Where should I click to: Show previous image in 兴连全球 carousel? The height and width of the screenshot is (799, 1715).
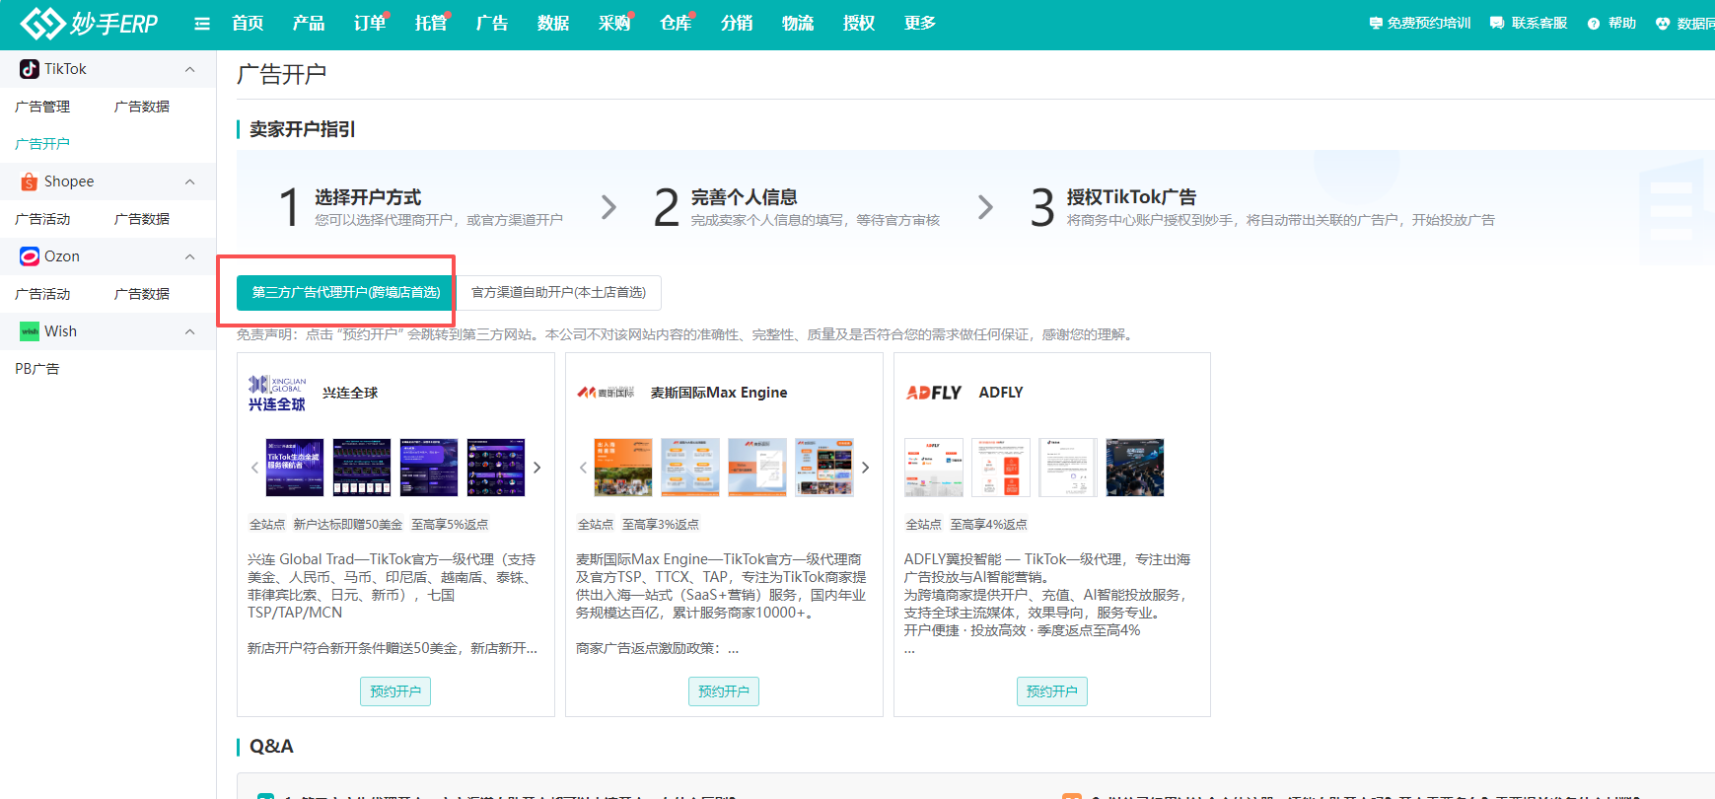coord(254,468)
